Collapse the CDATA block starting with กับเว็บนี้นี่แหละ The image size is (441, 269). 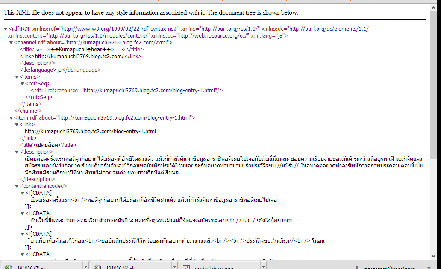coord(22,213)
